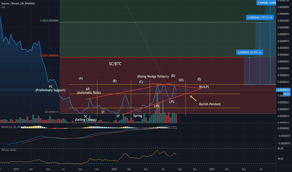The width and height of the screenshot is (292, 172).
Task: Click the BU/LPS annotation
Action: pyautogui.click(x=204, y=87)
